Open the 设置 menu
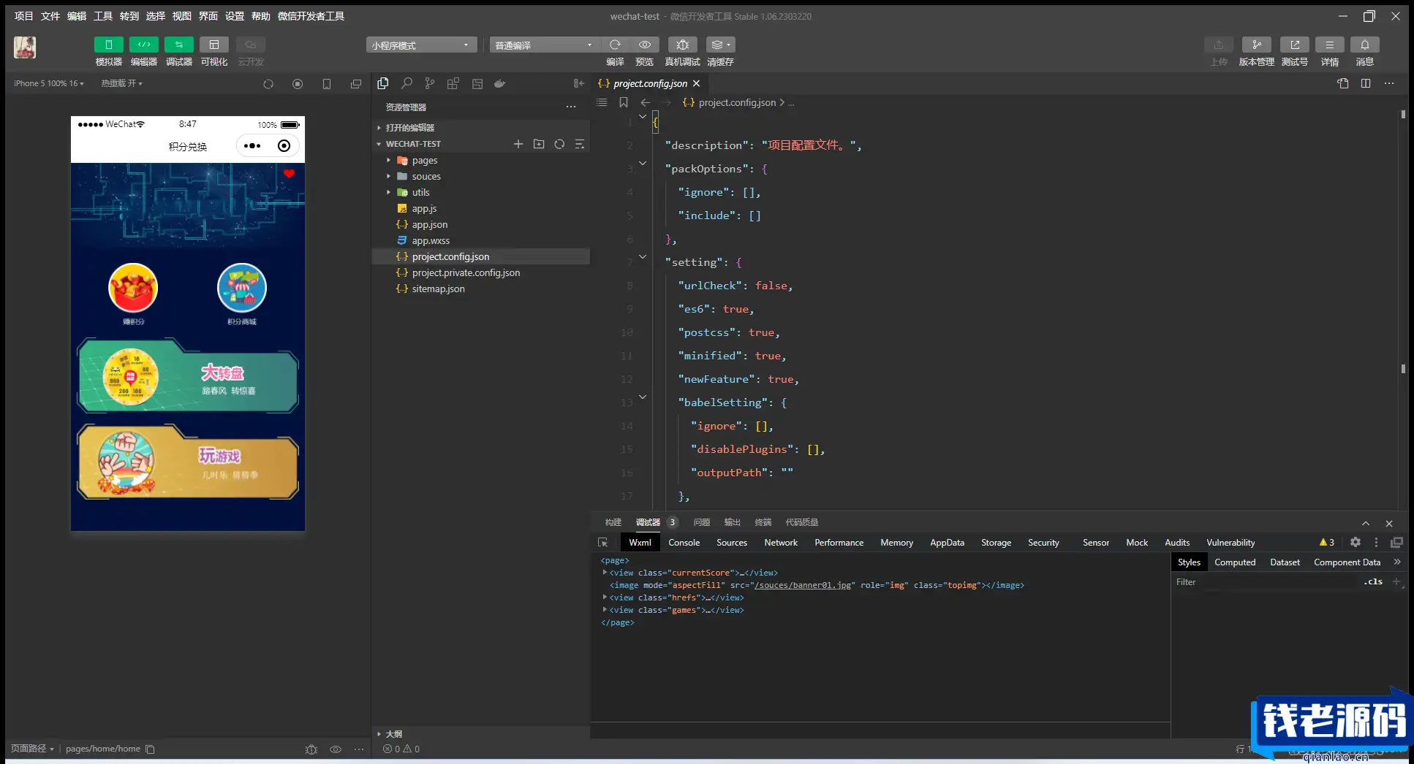Image resolution: width=1414 pixels, height=764 pixels. tap(234, 16)
